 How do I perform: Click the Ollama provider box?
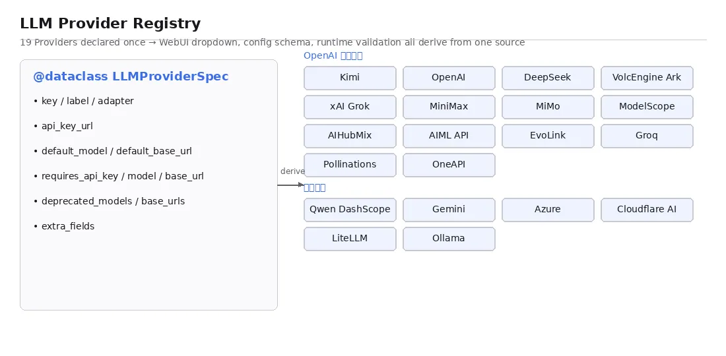(449, 239)
